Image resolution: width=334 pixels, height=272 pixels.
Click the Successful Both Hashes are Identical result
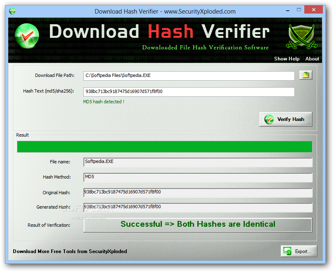click(x=198, y=225)
